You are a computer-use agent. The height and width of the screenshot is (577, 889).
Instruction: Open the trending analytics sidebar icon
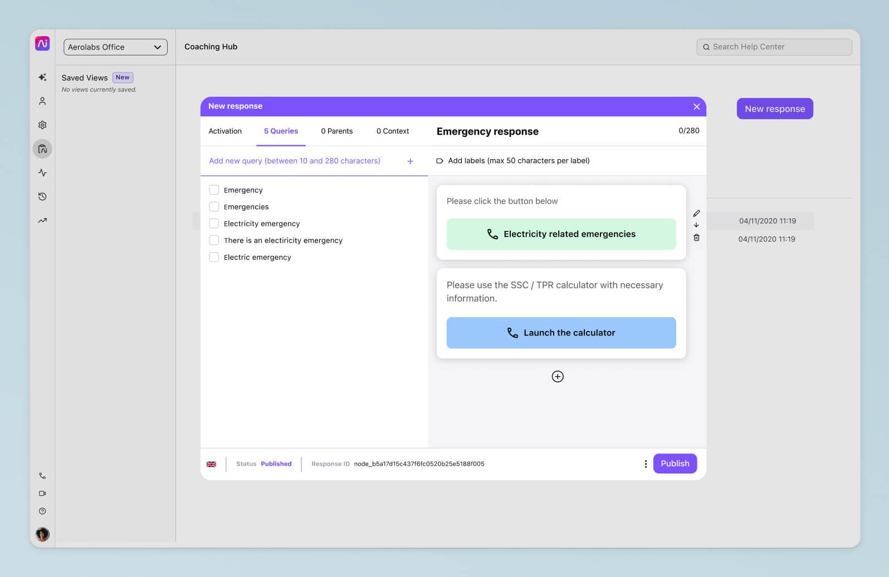click(42, 220)
